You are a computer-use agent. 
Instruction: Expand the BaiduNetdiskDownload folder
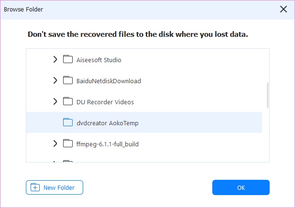pos(55,81)
